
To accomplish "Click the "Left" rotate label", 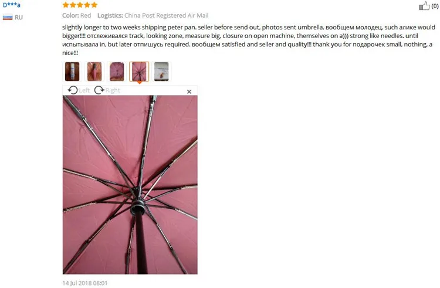I will point(84,90).
